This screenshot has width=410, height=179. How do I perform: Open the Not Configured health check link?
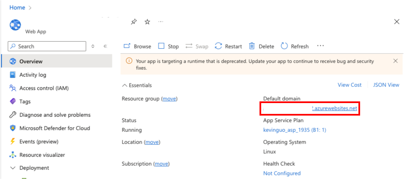click(x=282, y=173)
